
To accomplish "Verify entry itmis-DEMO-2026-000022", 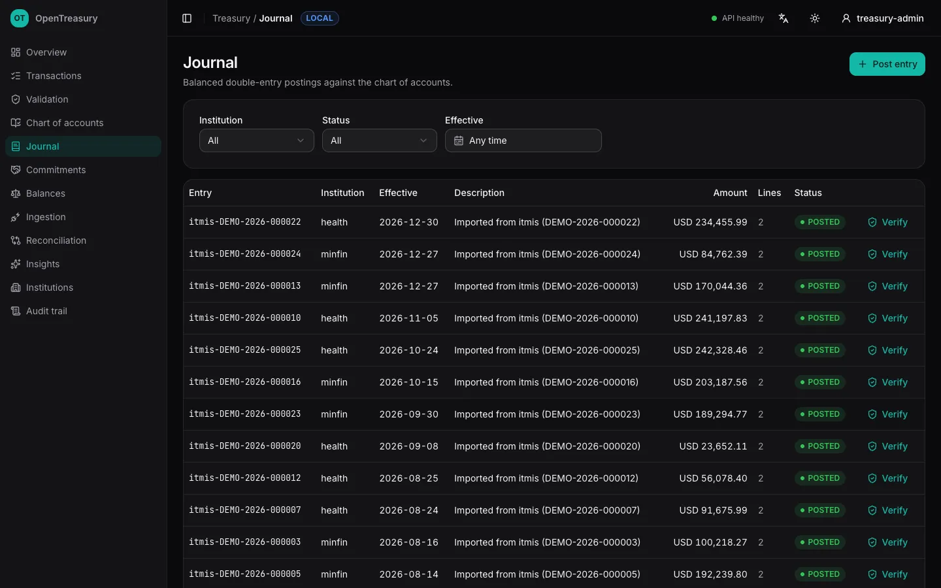I will [888, 222].
